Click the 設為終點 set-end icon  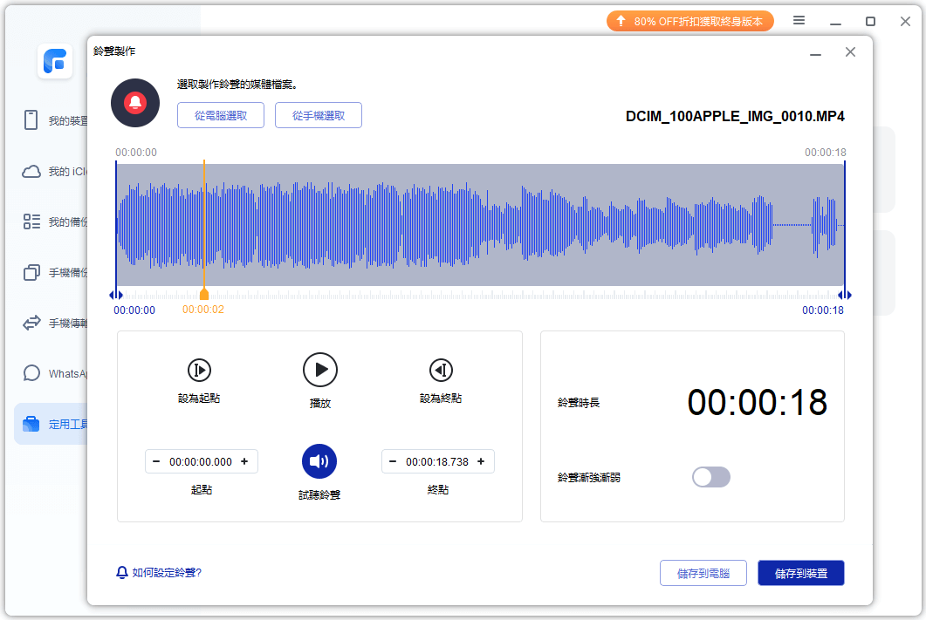click(441, 370)
